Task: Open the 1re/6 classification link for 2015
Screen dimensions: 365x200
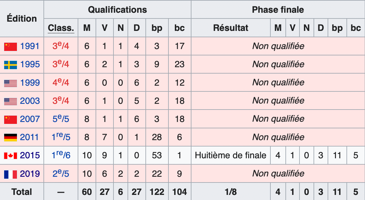Action: point(61,155)
